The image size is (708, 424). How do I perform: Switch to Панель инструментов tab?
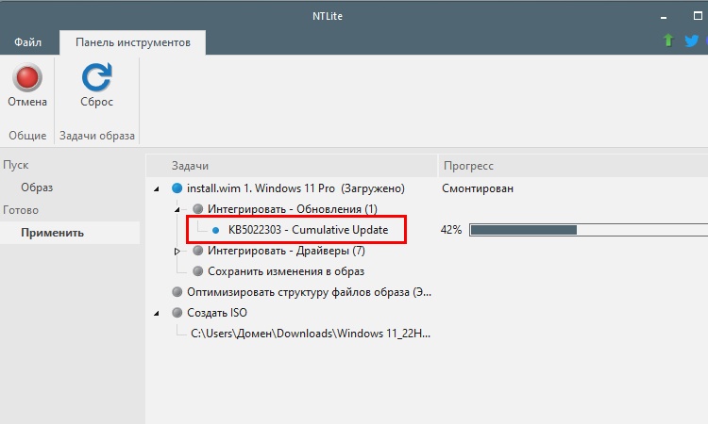point(133,42)
